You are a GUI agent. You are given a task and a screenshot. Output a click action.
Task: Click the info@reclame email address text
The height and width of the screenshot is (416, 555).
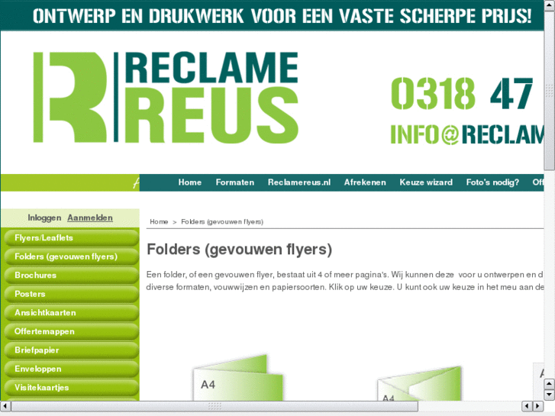[467, 135]
